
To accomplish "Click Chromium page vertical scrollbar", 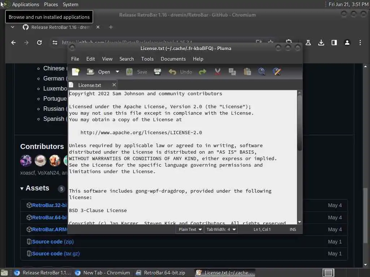I will tap(365, 216).
